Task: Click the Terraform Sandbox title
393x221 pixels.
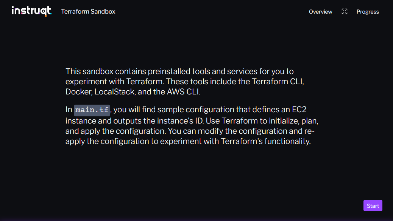Action: [88, 12]
